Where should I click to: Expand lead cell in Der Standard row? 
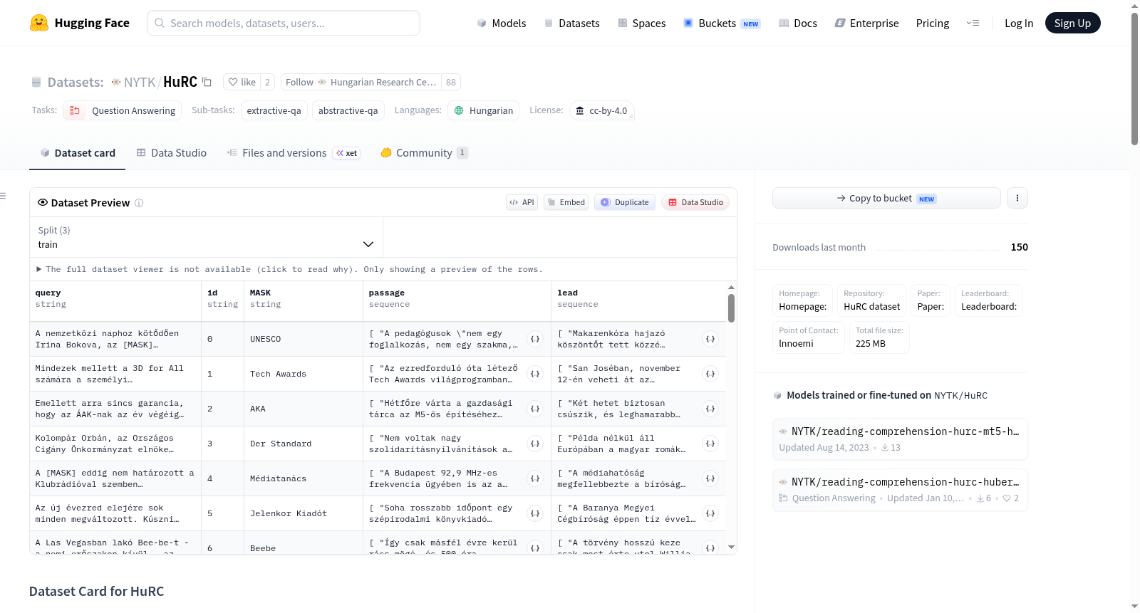pos(710,444)
